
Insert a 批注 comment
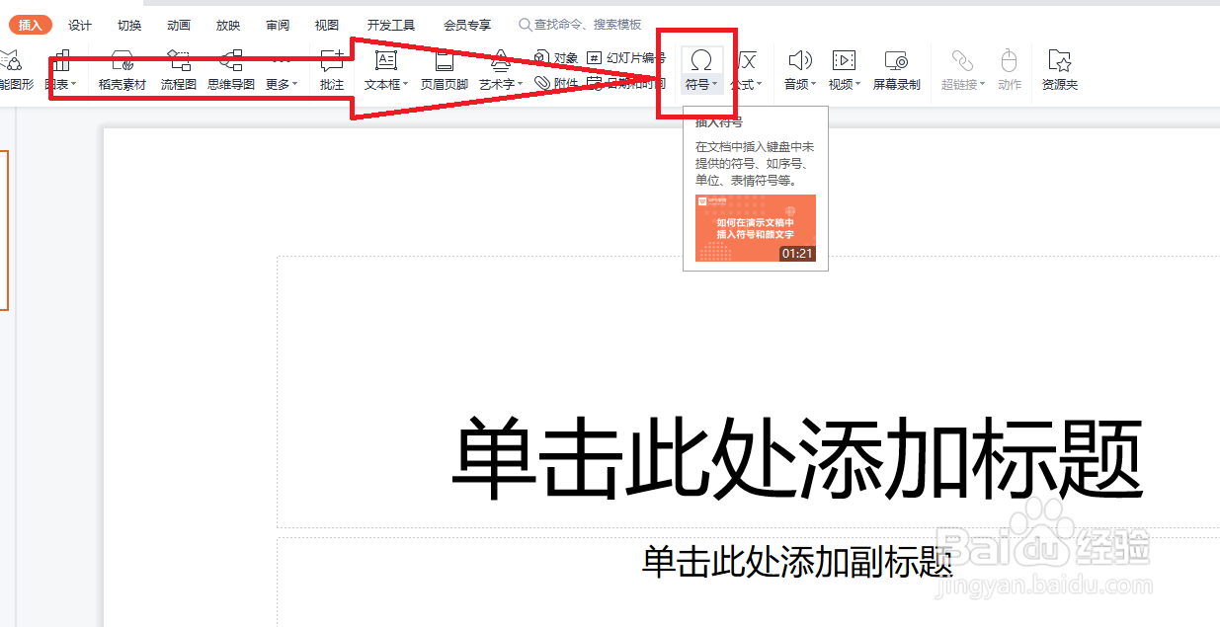[x=330, y=69]
